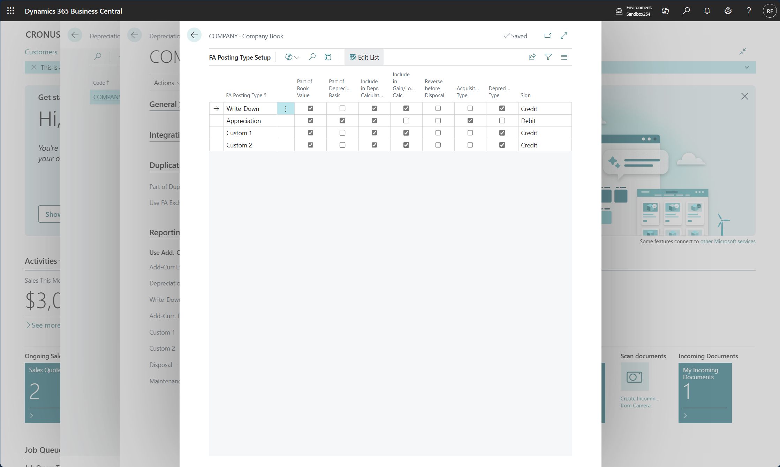Toggle Part of Book Value for Write-Down
Viewport: 780px width, 467px height.
coord(310,108)
